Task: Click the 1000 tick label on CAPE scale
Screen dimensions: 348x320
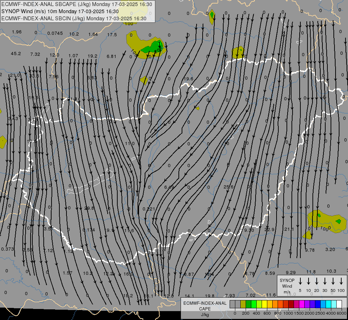Action: point(288,313)
